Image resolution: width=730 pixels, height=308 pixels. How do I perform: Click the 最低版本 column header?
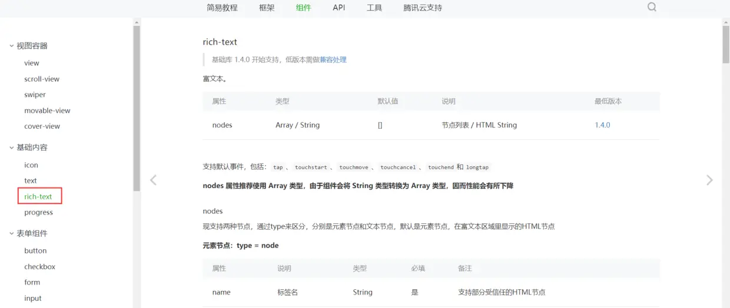pos(608,101)
